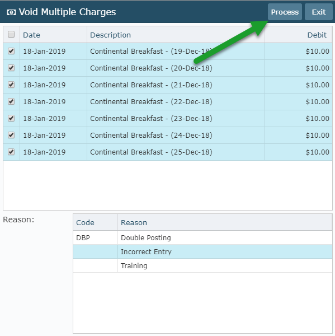Select the Double Posting reason
The image size is (335, 336).
(202, 237)
